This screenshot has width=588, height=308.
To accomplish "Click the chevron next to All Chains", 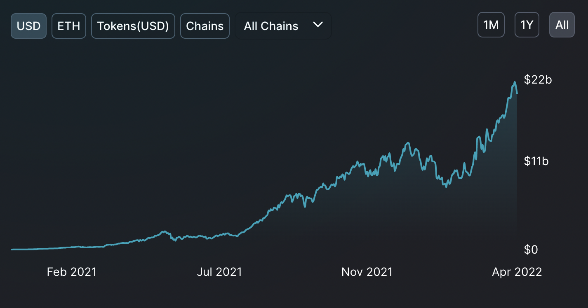I will 318,25.
